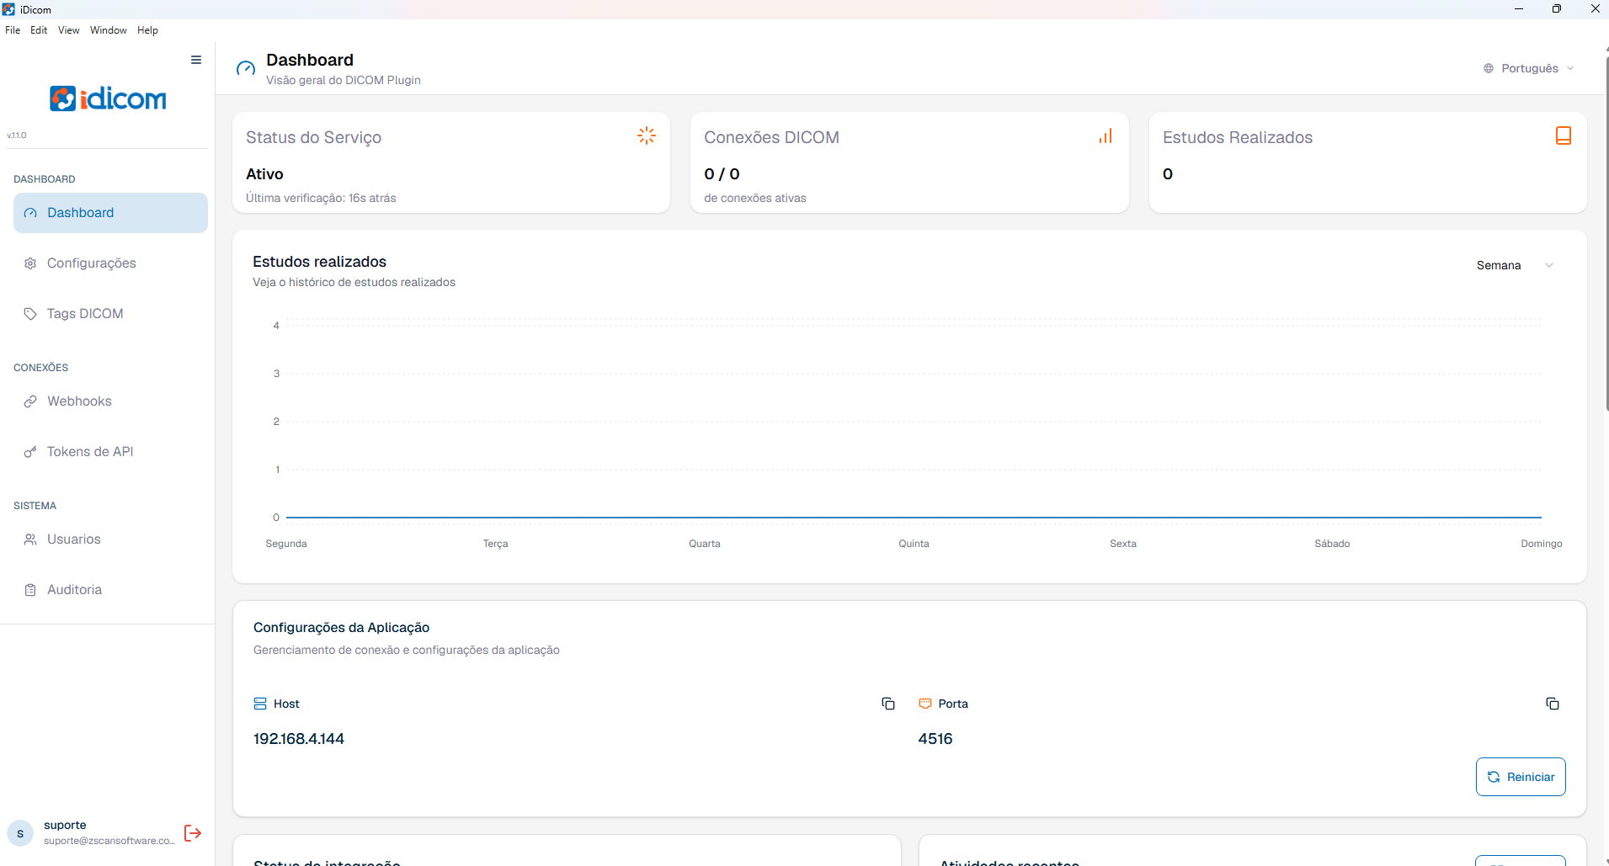1609x866 pixels.
Task: Click the Dashboard gauge icon in header
Action: click(246, 69)
